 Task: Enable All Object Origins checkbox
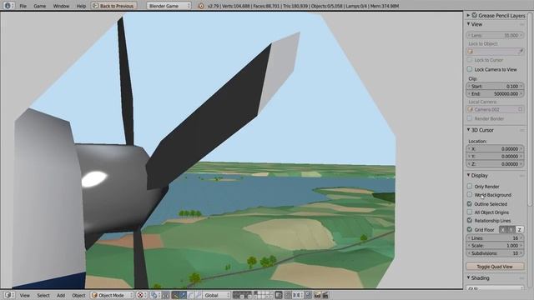click(470, 212)
